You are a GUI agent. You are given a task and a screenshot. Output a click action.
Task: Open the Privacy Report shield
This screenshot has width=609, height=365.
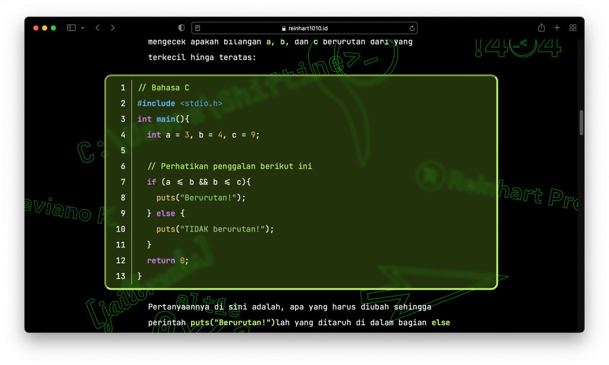tap(181, 27)
